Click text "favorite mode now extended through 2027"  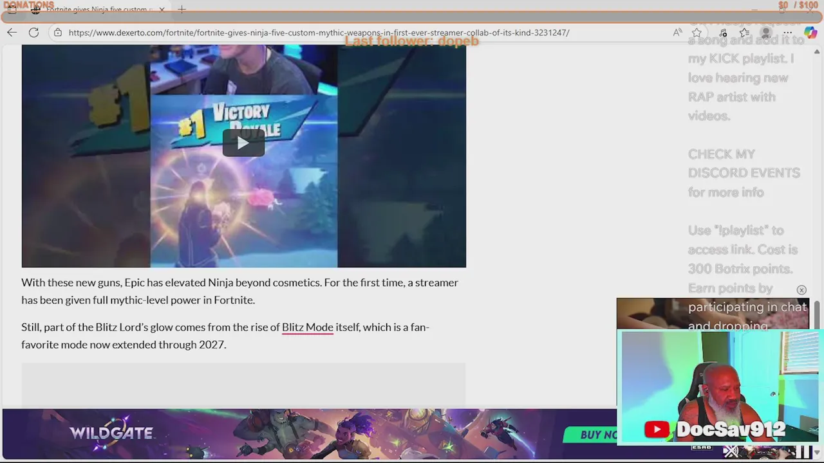tap(124, 345)
